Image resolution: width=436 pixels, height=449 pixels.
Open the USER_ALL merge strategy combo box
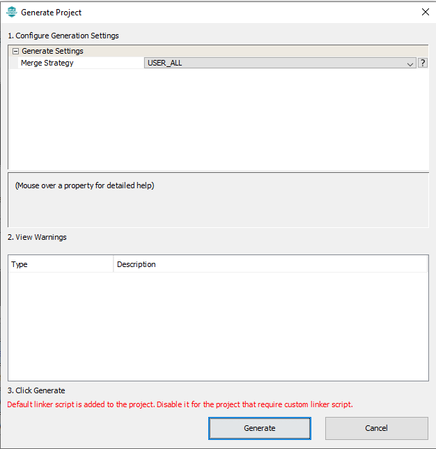click(x=275, y=63)
